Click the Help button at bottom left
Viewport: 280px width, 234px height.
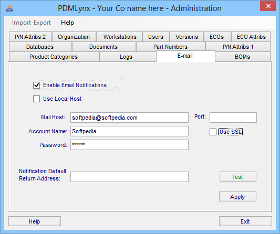coord(35,221)
